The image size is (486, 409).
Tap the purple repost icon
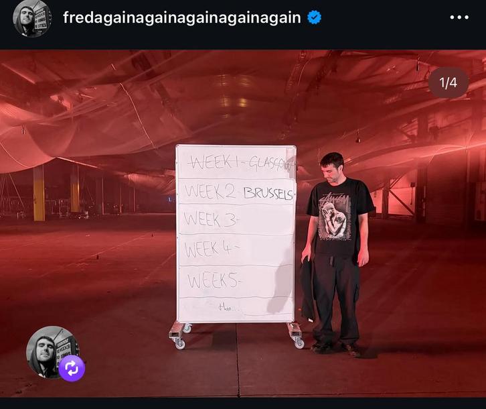[72, 368]
